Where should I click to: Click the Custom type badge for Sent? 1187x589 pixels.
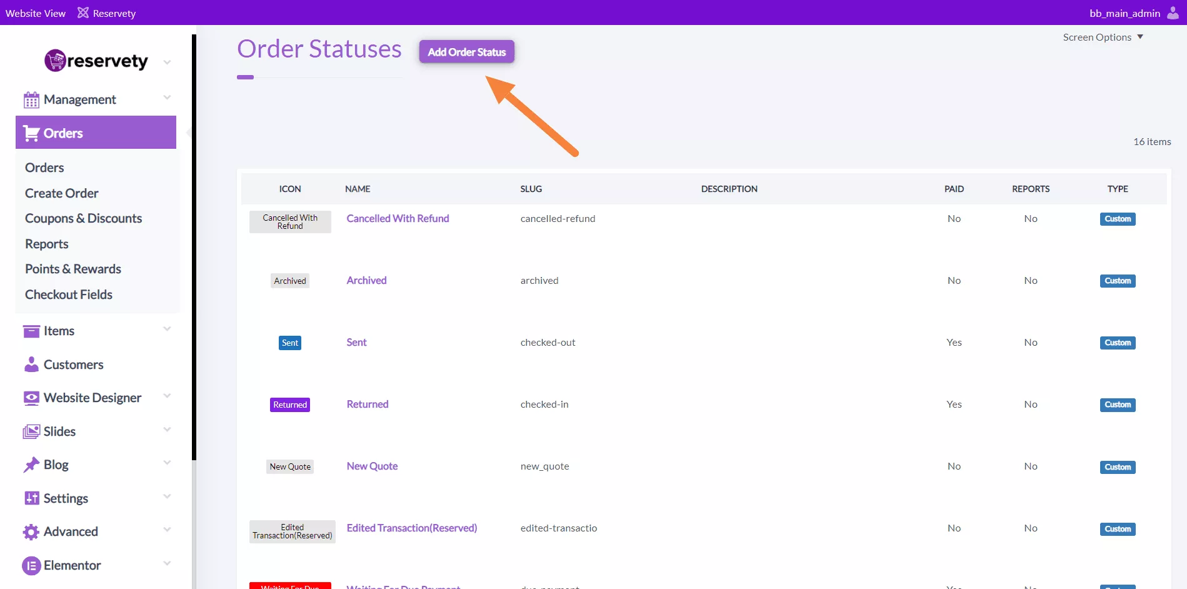click(x=1117, y=343)
